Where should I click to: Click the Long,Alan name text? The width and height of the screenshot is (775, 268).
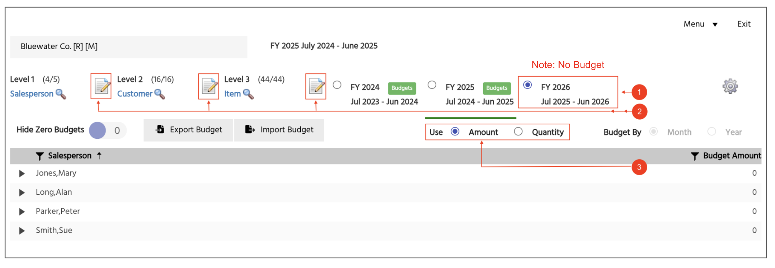coord(54,192)
